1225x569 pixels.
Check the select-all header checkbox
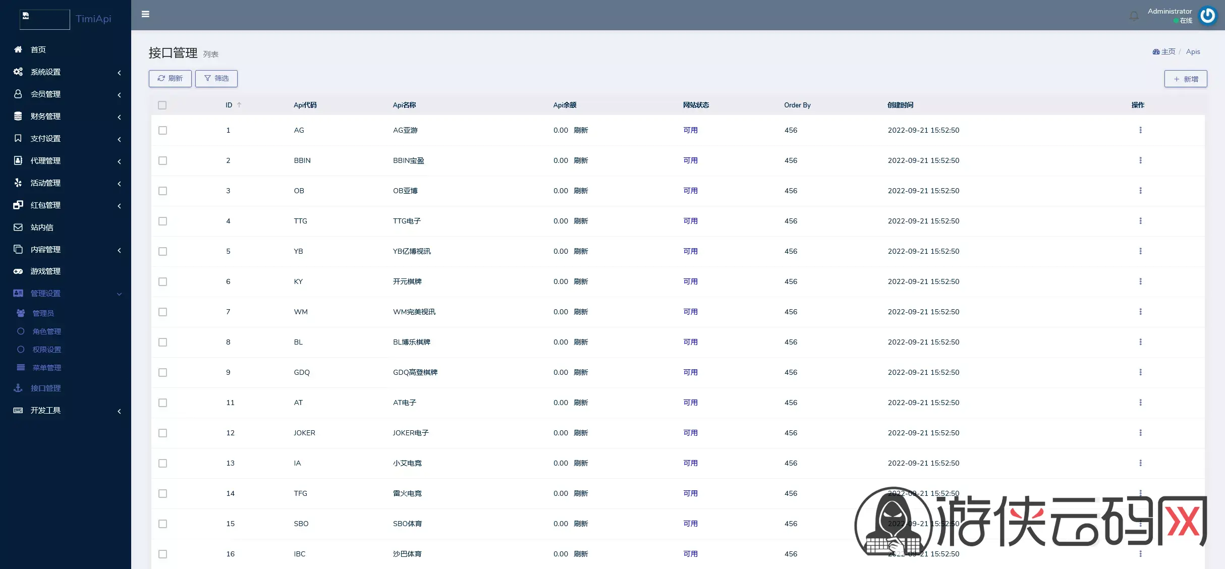tap(162, 105)
